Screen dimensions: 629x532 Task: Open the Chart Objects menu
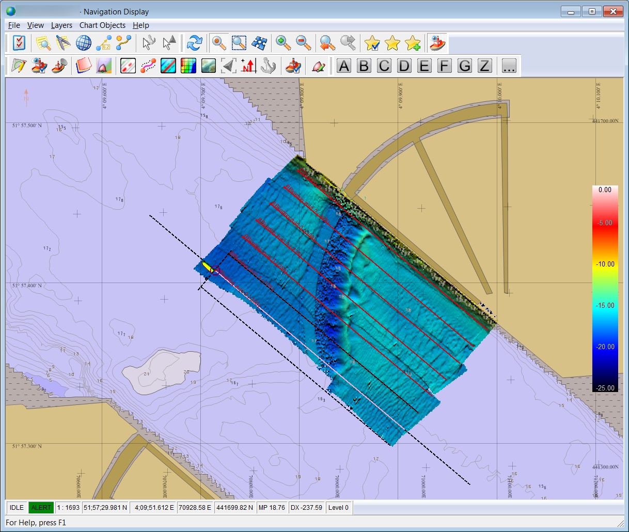[102, 25]
